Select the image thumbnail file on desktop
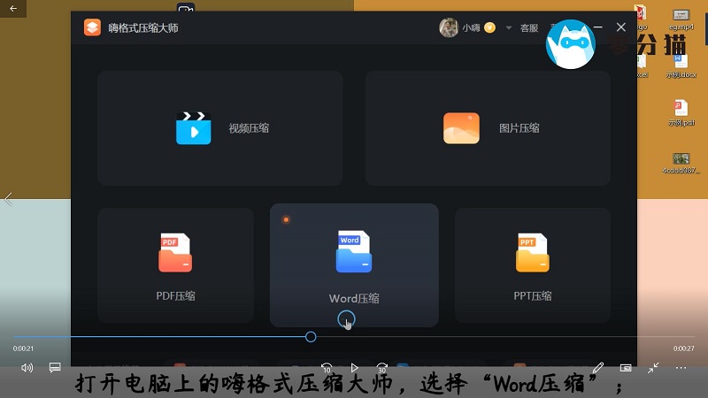The image size is (708, 398). 681,164
